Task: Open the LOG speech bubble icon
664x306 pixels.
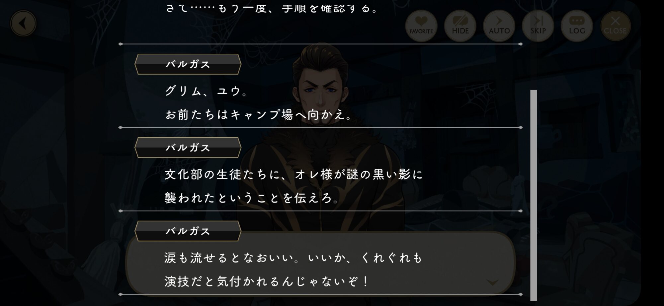Action: click(577, 26)
